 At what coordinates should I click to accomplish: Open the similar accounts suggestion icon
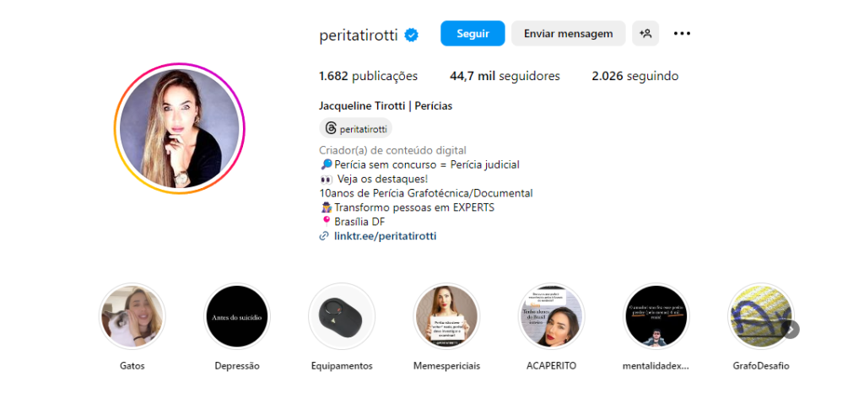[645, 34]
